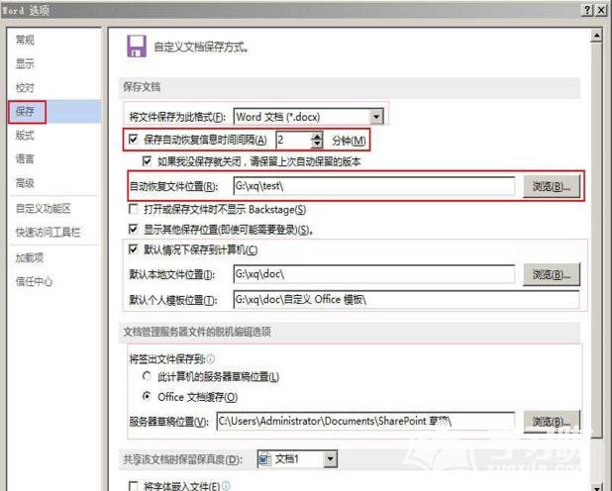This screenshot has height=491, width=612.
Task: Close the Word 选项 dialog
Action: pyautogui.click(x=601, y=10)
